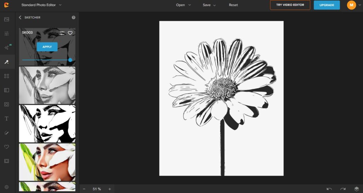Undo the last action
The image size is (363, 193).
pos(329,189)
